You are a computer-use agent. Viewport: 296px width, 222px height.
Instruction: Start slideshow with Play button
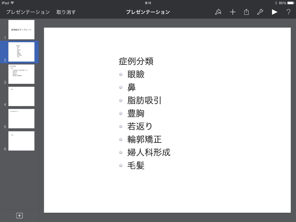pos(274,12)
